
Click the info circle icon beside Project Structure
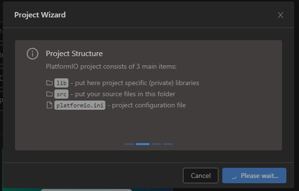(x=33, y=54)
